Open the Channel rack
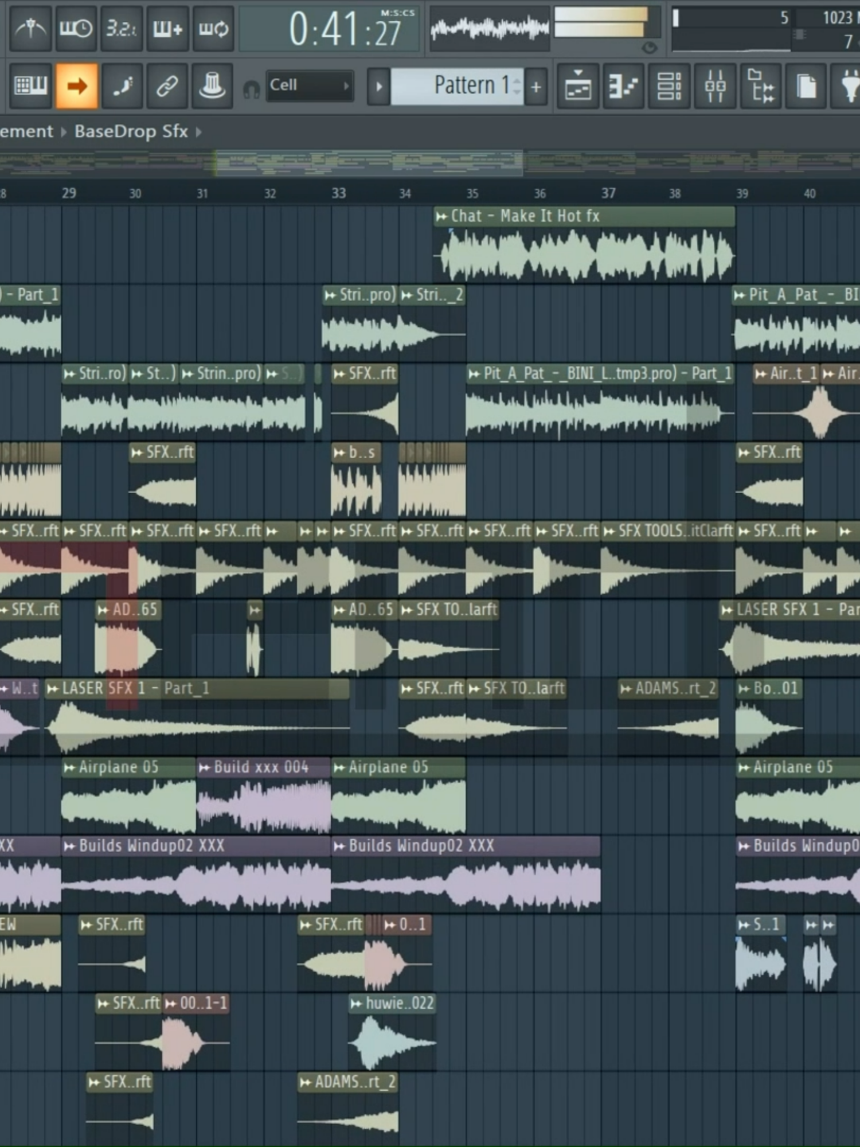The image size is (860, 1147). 670,86
